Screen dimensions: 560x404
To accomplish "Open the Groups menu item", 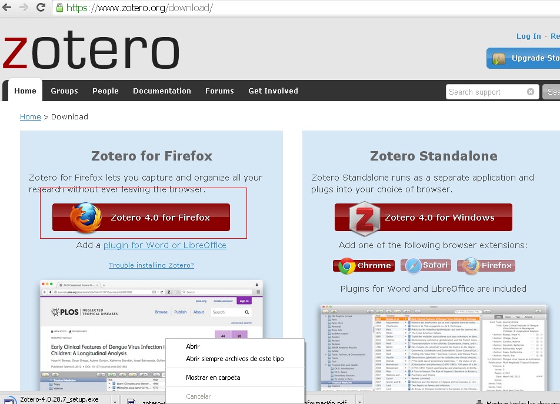I will click(x=64, y=91).
